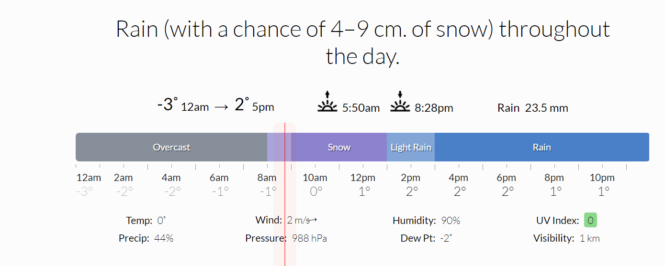Click the 6pm hour label
This screenshot has height=266, width=665.
tap(506, 178)
